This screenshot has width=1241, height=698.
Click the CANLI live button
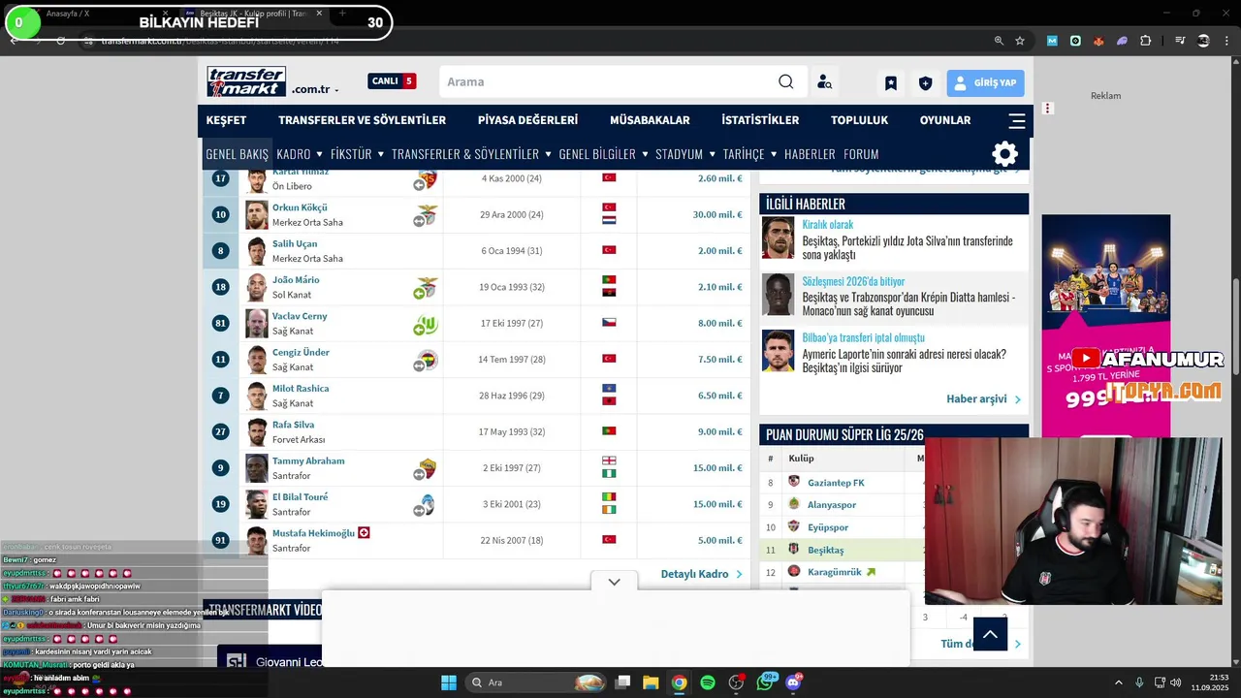tap(392, 81)
